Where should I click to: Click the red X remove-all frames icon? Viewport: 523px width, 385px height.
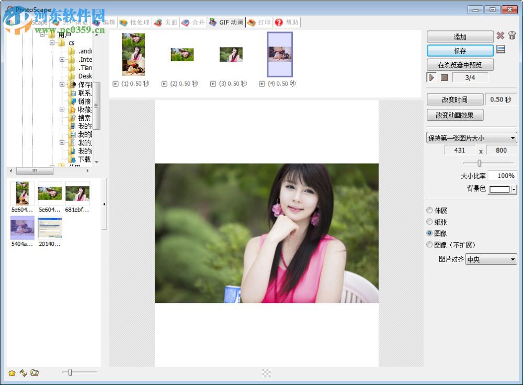pyautogui.click(x=501, y=36)
